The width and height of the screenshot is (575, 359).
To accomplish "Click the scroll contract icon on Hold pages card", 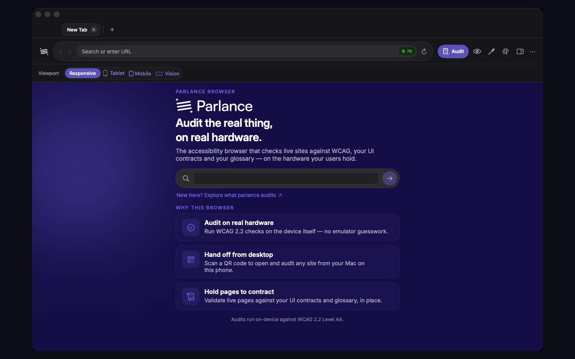I will tap(191, 296).
